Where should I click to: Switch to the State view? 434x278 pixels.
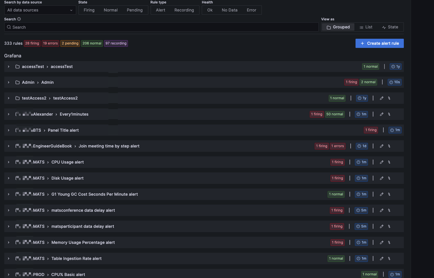[x=390, y=27]
